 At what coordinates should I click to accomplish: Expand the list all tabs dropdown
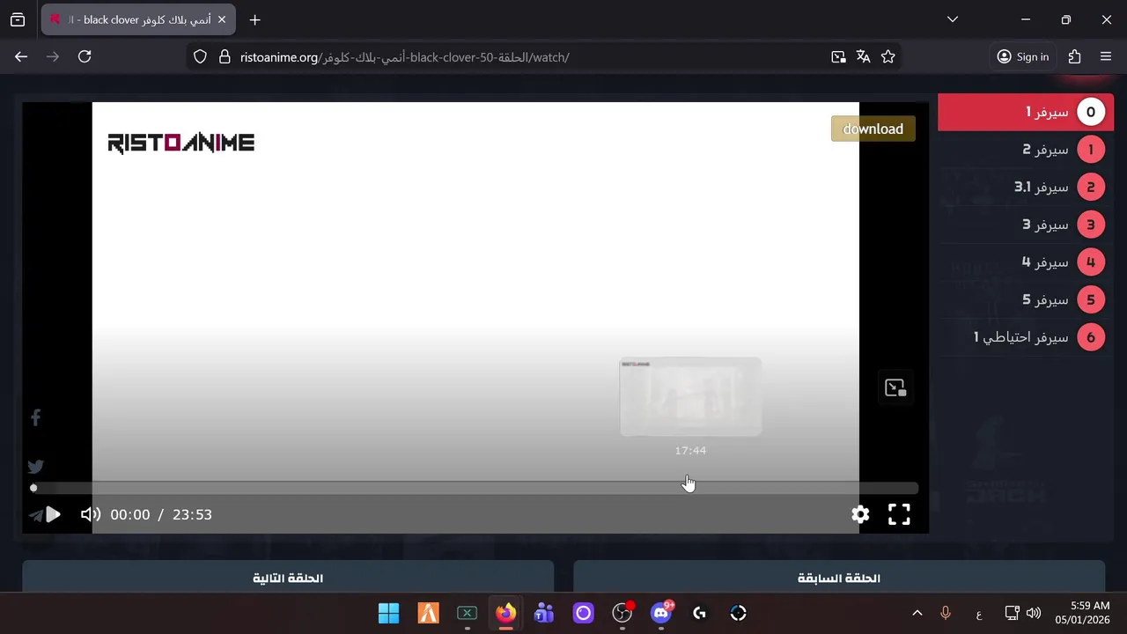pos(952,19)
